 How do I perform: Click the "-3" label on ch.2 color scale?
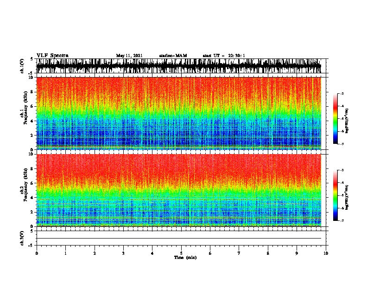pos(342,170)
